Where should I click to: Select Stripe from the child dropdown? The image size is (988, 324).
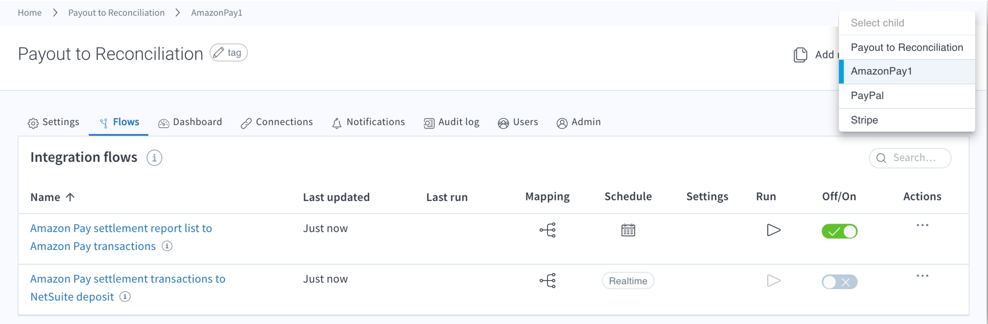[x=907, y=120]
